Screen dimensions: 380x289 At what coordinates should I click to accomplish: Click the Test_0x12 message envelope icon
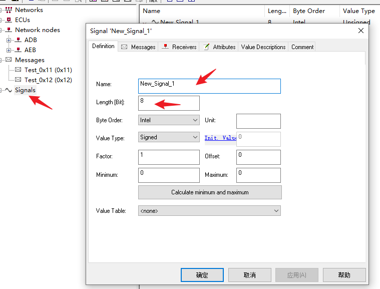point(18,80)
